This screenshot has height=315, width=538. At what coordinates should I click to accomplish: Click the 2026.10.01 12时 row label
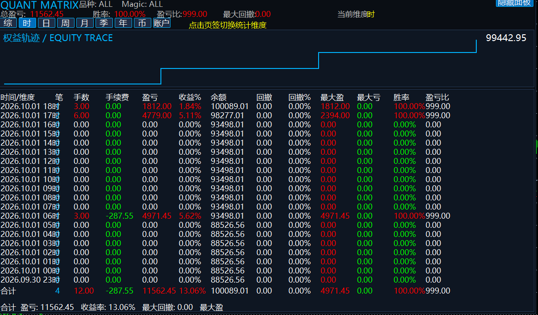(x=30, y=161)
